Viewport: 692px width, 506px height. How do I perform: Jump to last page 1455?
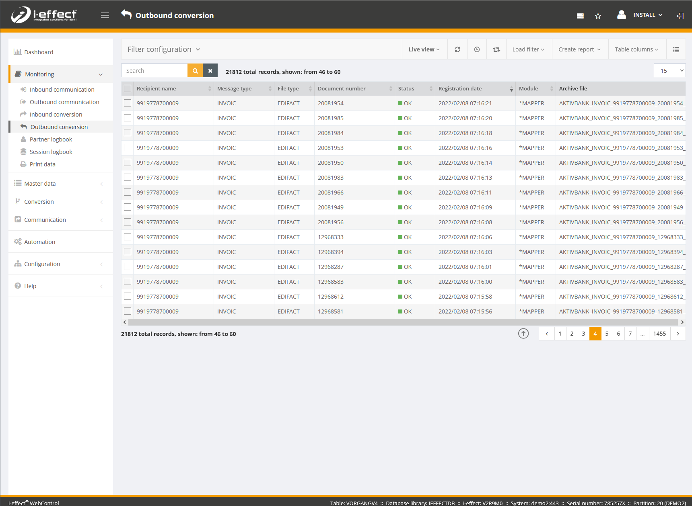click(659, 334)
